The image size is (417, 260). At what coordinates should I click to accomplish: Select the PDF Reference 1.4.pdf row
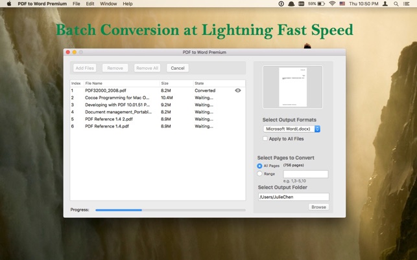click(x=158, y=126)
